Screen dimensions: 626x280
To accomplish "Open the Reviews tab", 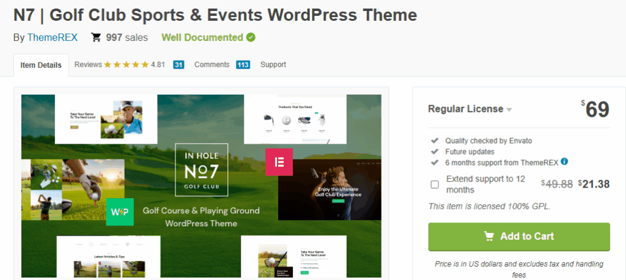I will pos(88,65).
